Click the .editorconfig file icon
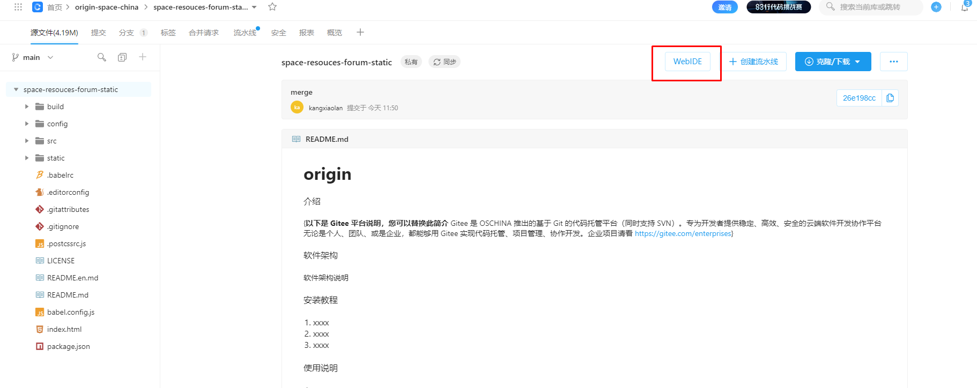 coord(40,192)
